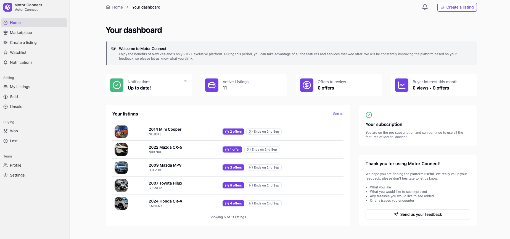Open the Notifications card arrow icon
The width and height of the screenshot is (510, 239).
point(185,81)
